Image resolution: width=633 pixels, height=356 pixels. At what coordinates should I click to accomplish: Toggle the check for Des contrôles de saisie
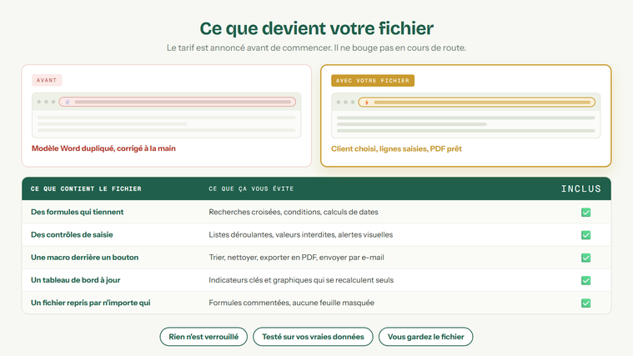pyautogui.click(x=585, y=235)
